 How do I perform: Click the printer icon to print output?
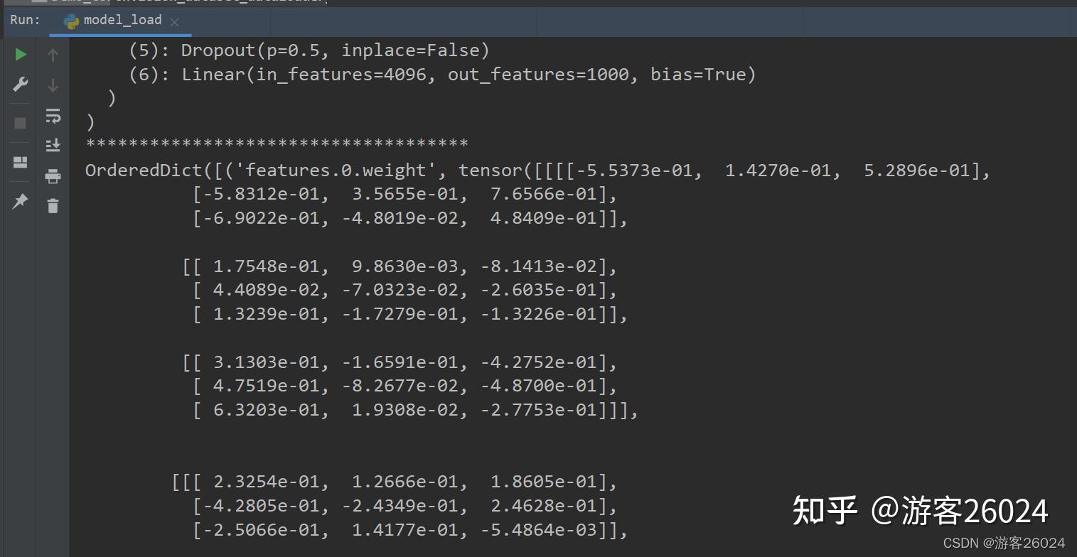pos(53,176)
